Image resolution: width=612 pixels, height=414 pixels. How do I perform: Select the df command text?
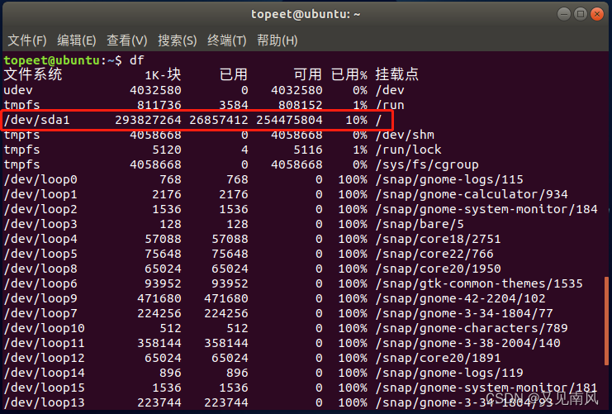pos(137,60)
